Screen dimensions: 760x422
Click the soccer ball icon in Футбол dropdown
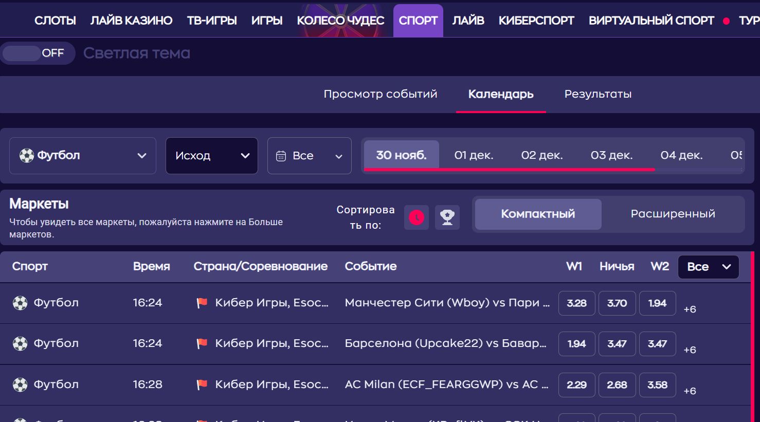point(27,155)
